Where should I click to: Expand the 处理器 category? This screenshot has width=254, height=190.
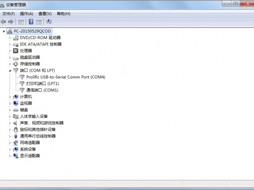point(11,51)
